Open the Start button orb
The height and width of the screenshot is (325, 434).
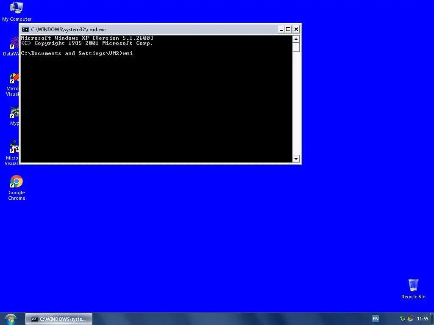11,319
